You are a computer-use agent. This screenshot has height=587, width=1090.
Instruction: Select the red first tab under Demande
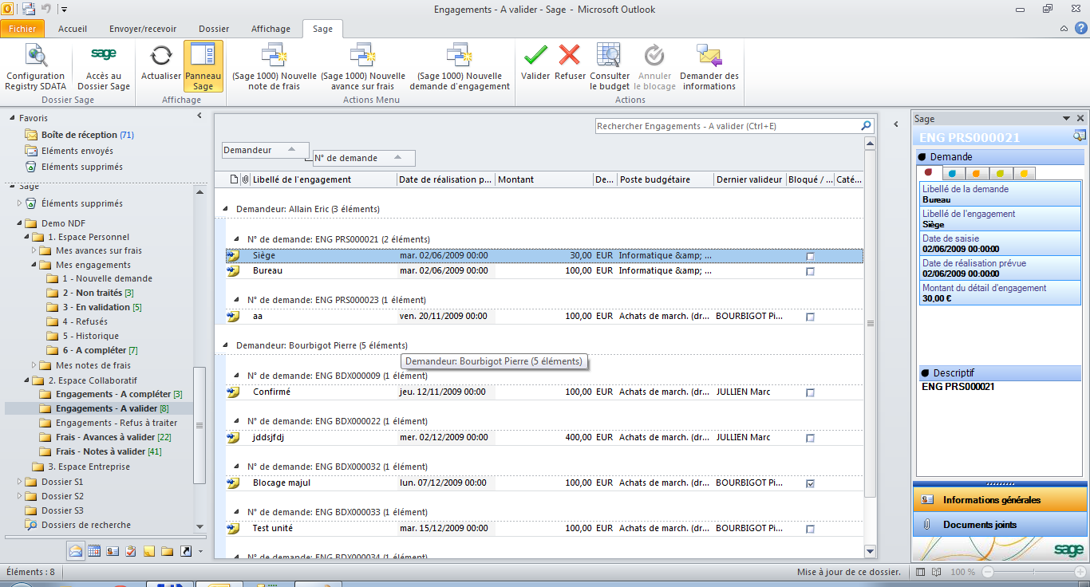(x=929, y=172)
